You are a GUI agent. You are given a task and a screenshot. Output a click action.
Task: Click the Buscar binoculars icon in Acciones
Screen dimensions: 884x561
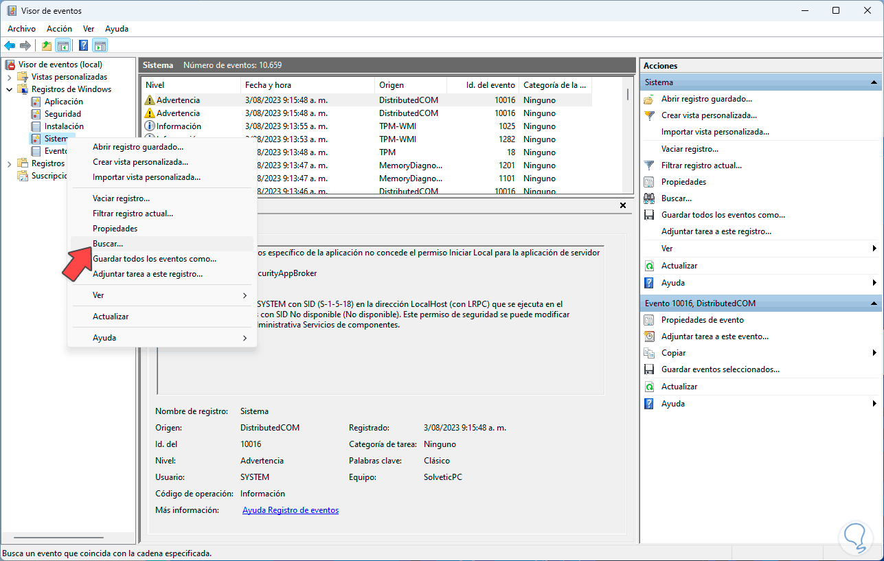tap(649, 198)
